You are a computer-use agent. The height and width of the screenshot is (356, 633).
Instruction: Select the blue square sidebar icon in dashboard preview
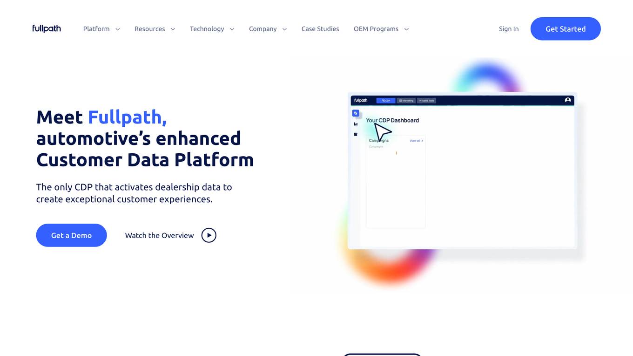356,113
